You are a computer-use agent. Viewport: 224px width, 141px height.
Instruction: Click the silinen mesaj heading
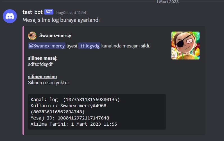pos(43,58)
